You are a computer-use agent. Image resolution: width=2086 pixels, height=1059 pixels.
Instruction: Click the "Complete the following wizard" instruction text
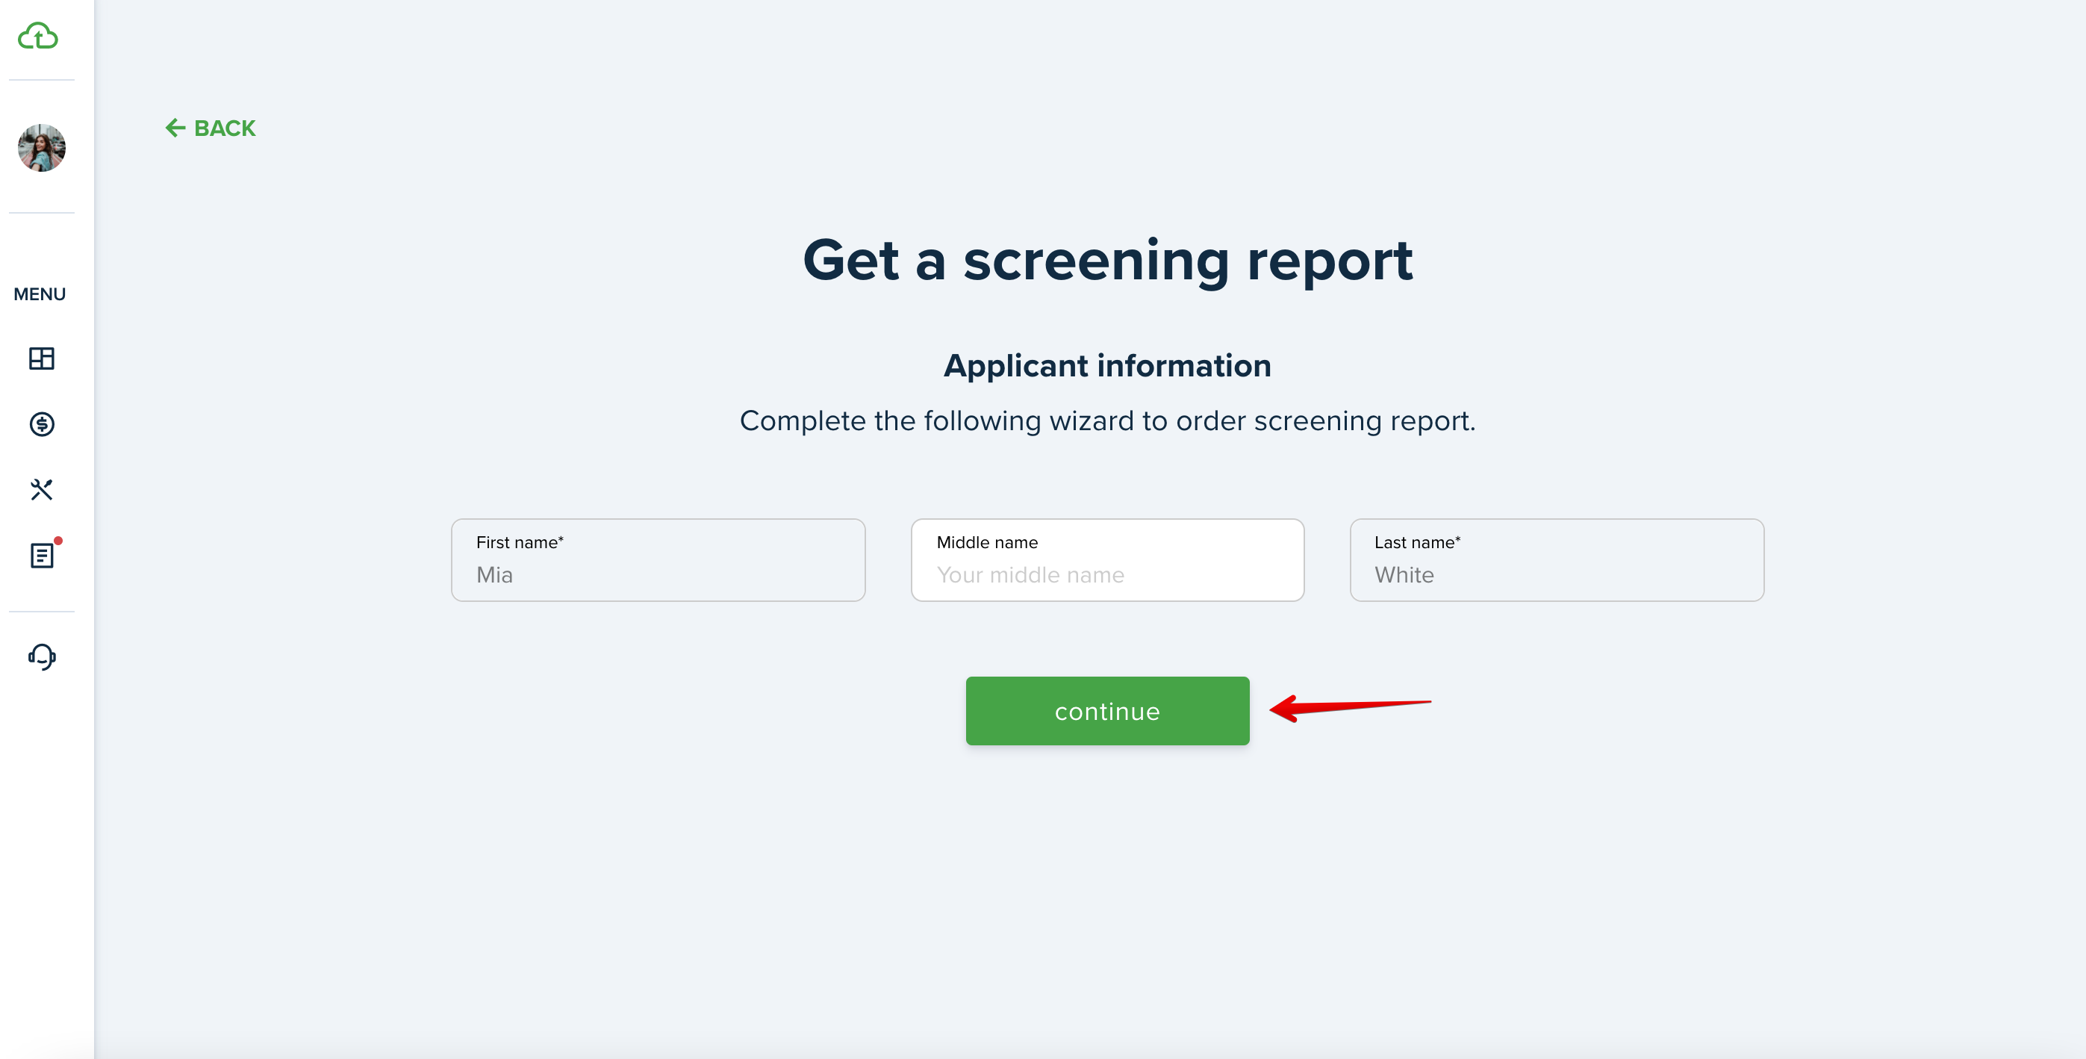click(1107, 421)
